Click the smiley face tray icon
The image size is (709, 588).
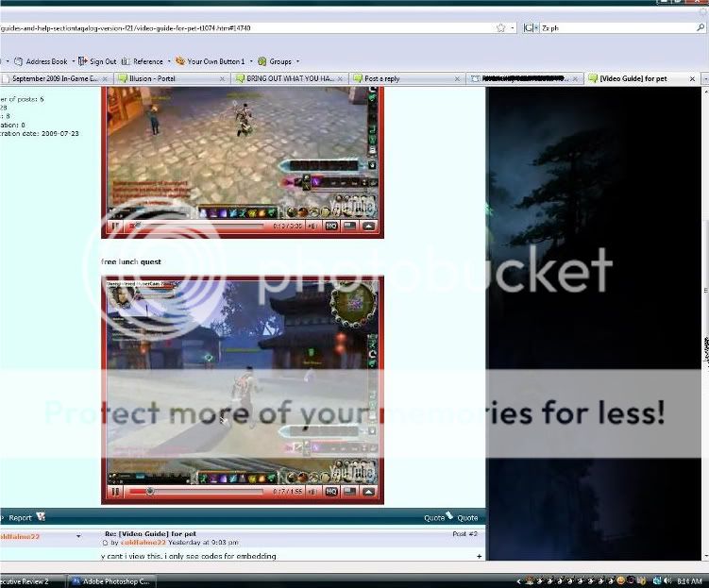point(621,580)
